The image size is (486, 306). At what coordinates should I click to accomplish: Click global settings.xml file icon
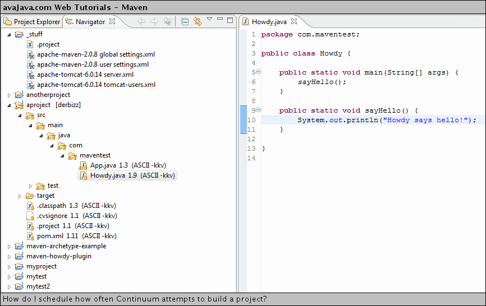tap(30, 55)
